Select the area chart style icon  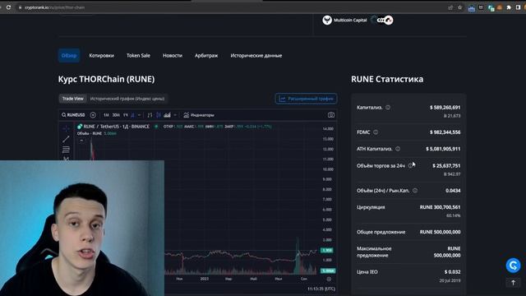(167, 115)
